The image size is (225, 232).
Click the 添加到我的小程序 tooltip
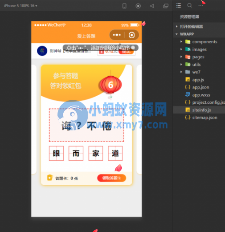click(101, 48)
